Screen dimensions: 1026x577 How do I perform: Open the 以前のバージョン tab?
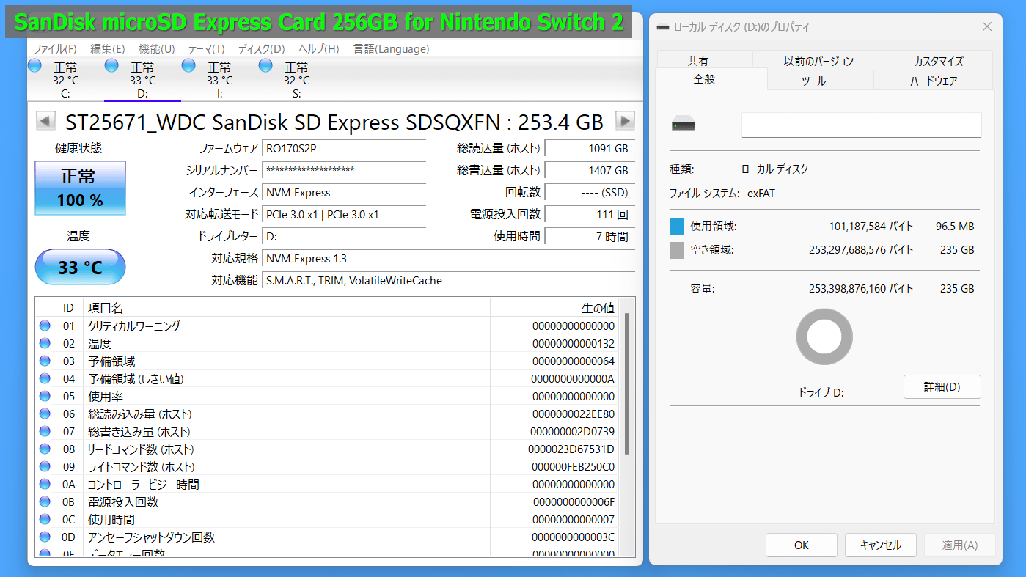tap(818, 61)
